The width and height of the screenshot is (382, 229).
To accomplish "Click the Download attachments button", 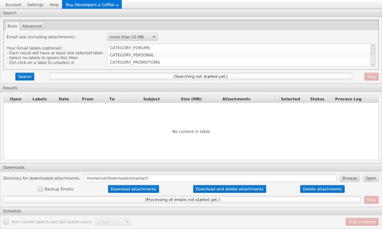I will point(133,189).
